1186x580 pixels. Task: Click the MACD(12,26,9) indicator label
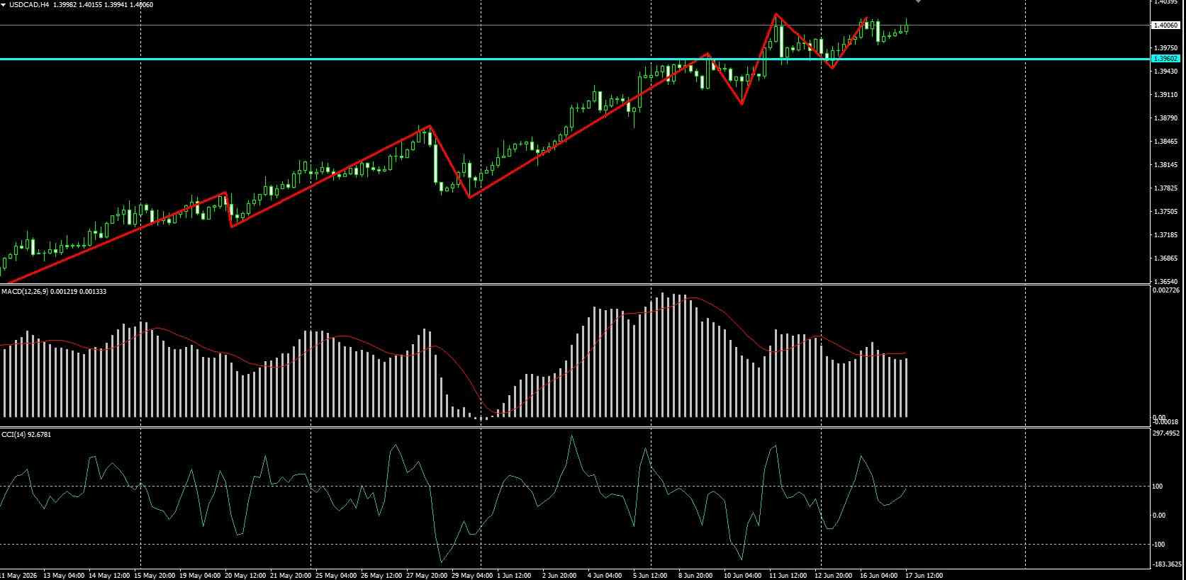[54, 291]
